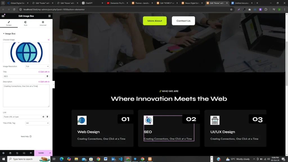
Task: Open link options gear icon
Action: (43, 117)
